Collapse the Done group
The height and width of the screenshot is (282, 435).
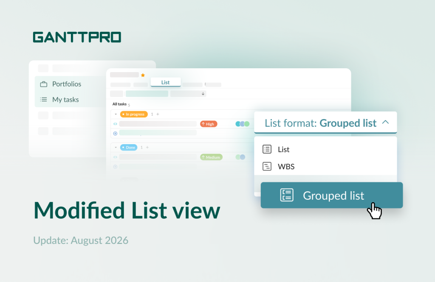point(116,148)
